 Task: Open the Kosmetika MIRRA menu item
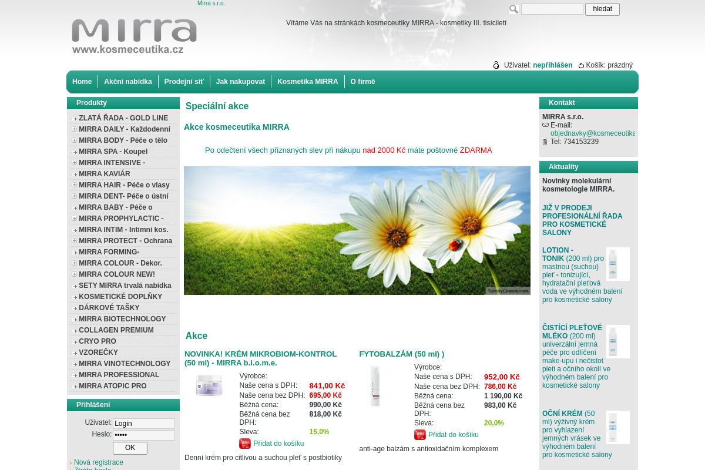308,82
